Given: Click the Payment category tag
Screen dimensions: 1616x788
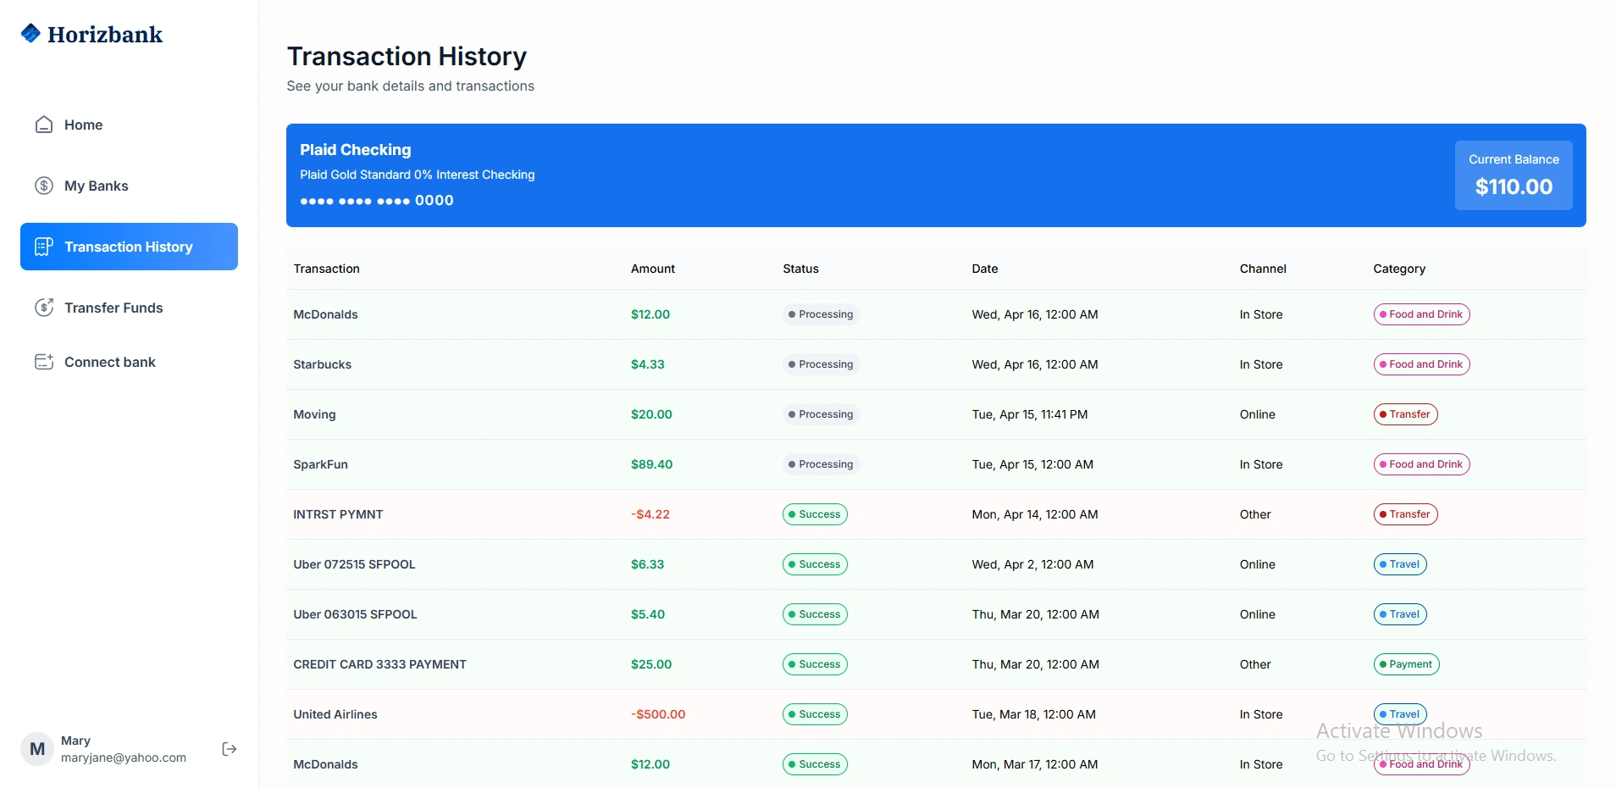Looking at the screenshot, I should tap(1406, 664).
